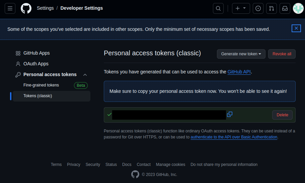Dismiss the scopes notice banner
Image resolution: width=305 pixels, height=183 pixels.
pyautogui.click(x=296, y=28)
